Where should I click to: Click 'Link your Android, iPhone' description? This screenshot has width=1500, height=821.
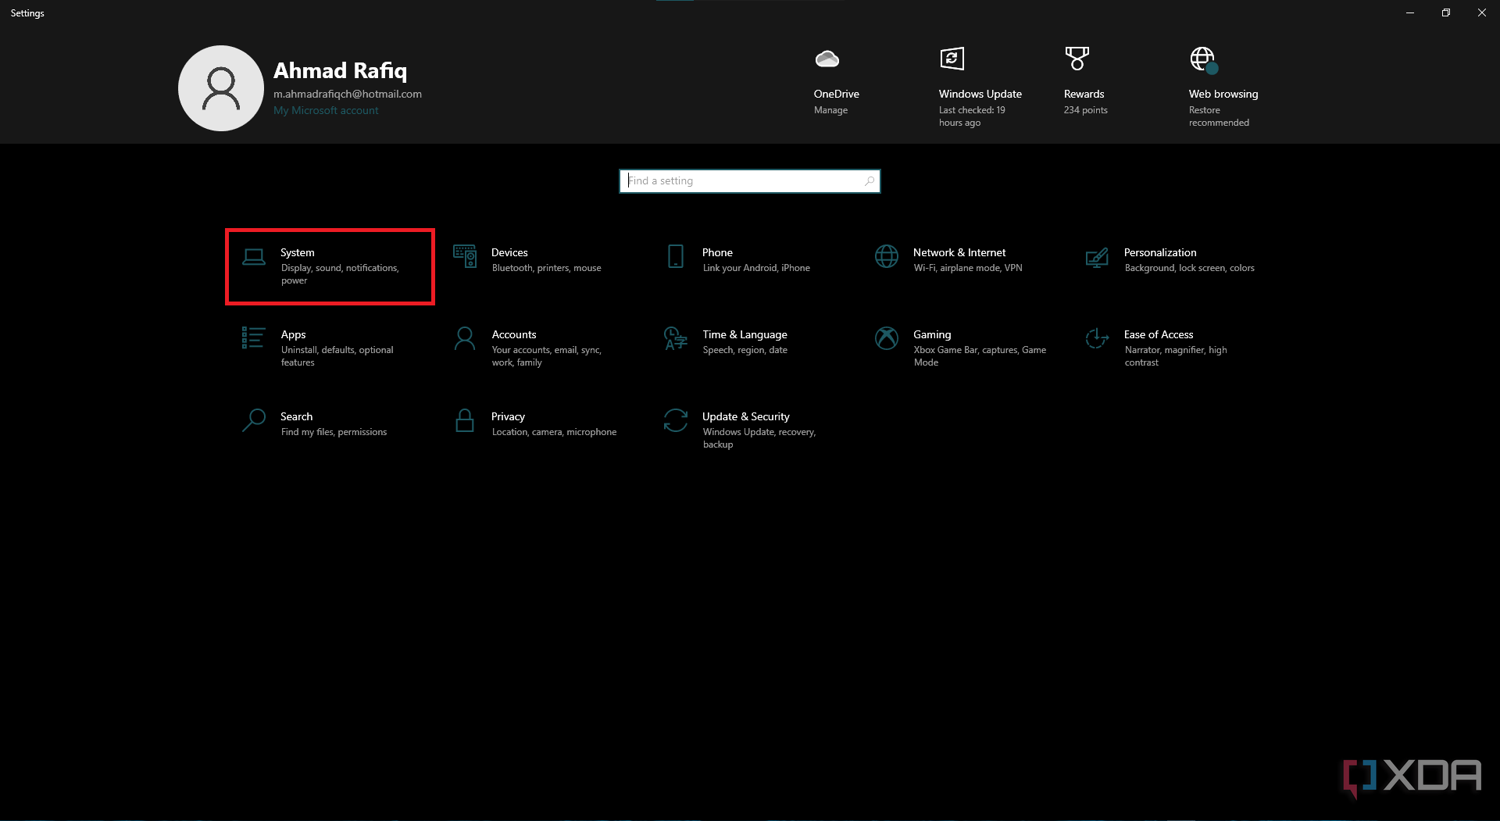[756, 268]
